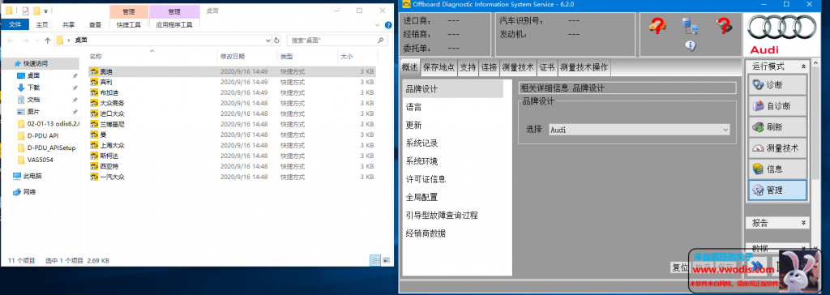Screen dimensions: 830x295
Task: Go up one folder level in Explorer
Action: pos(48,41)
